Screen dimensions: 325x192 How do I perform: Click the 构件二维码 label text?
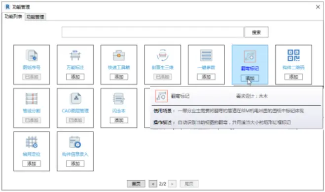(x=293, y=67)
